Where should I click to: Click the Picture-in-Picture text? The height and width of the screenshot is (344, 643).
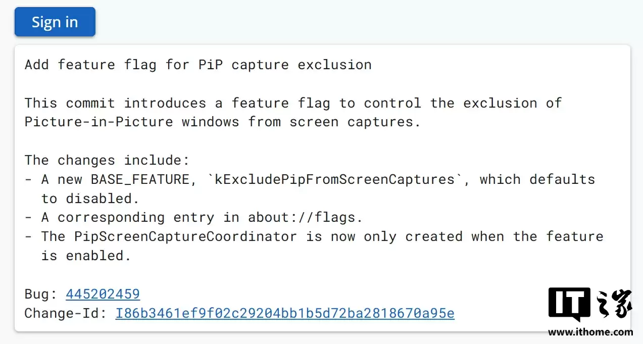coord(98,122)
